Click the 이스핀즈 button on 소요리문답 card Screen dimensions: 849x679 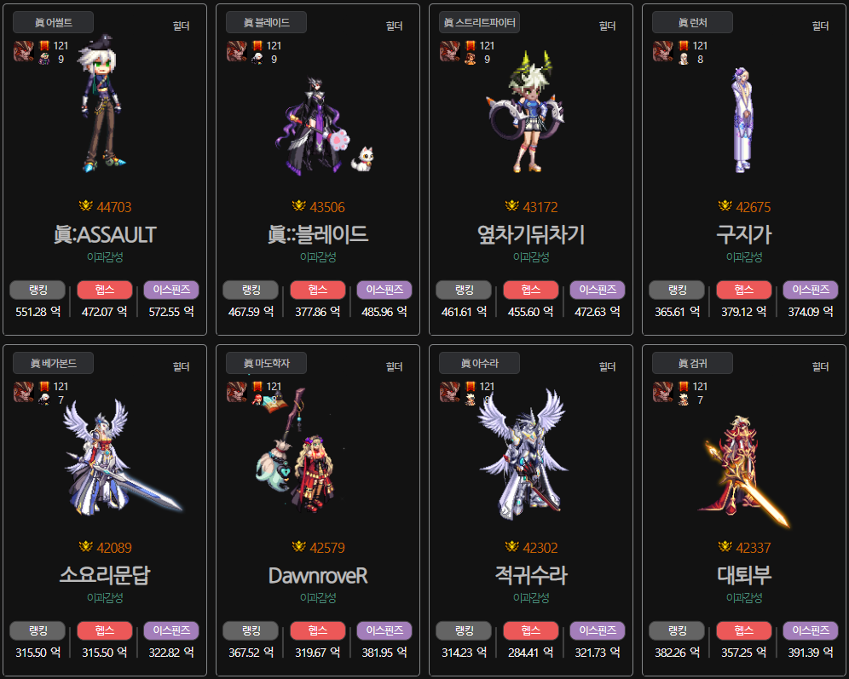[x=171, y=630]
